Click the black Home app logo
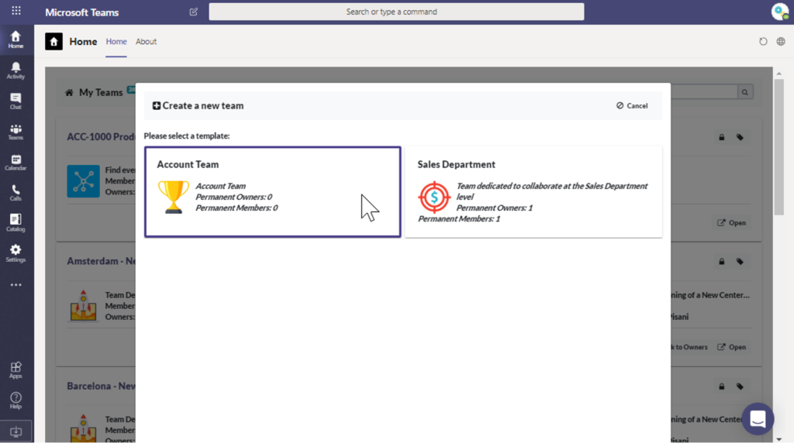The image size is (794, 443). (x=54, y=42)
